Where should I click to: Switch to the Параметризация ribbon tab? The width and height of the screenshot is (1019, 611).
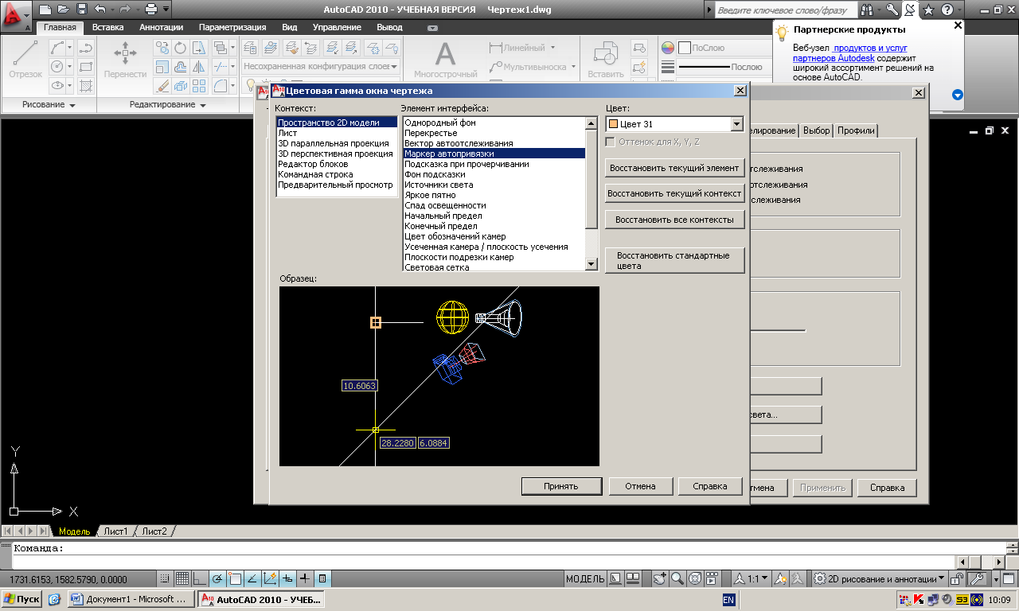tap(233, 27)
